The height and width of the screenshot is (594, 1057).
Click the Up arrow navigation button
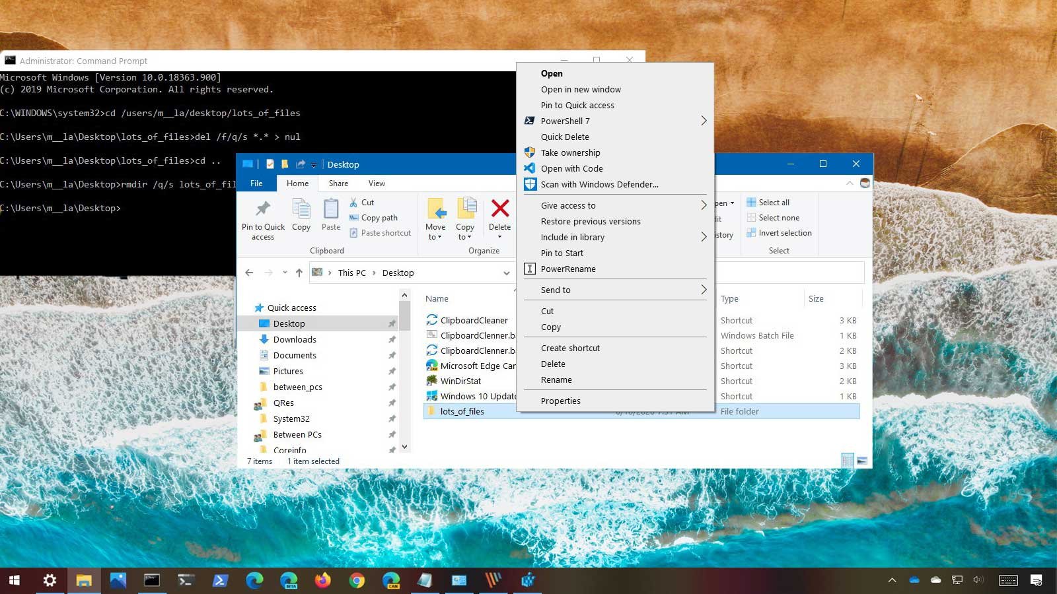[x=299, y=273]
